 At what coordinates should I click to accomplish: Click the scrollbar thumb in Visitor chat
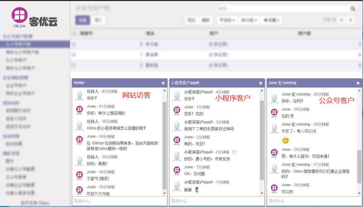tap(165, 146)
